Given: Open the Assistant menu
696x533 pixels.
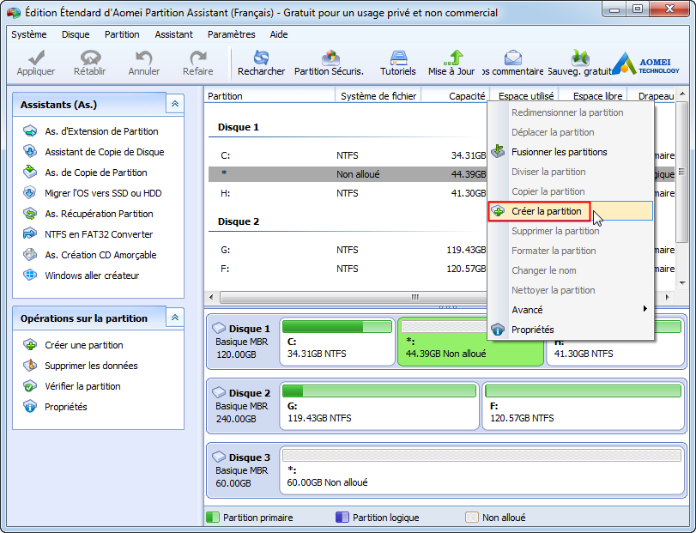Looking at the screenshot, I should [x=173, y=34].
